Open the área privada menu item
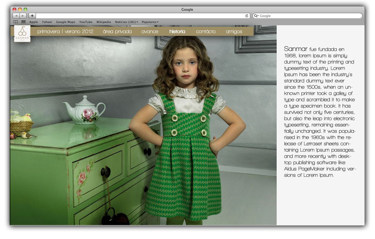This screenshot has width=375, height=239. click(117, 31)
